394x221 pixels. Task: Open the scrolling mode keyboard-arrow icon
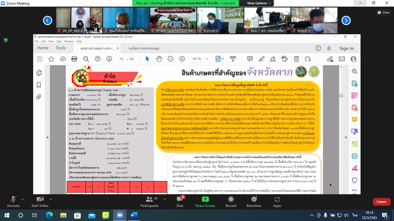point(233,59)
